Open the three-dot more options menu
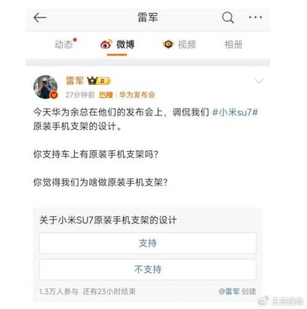The height and width of the screenshot is (309, 307). [x=255, y=17]
